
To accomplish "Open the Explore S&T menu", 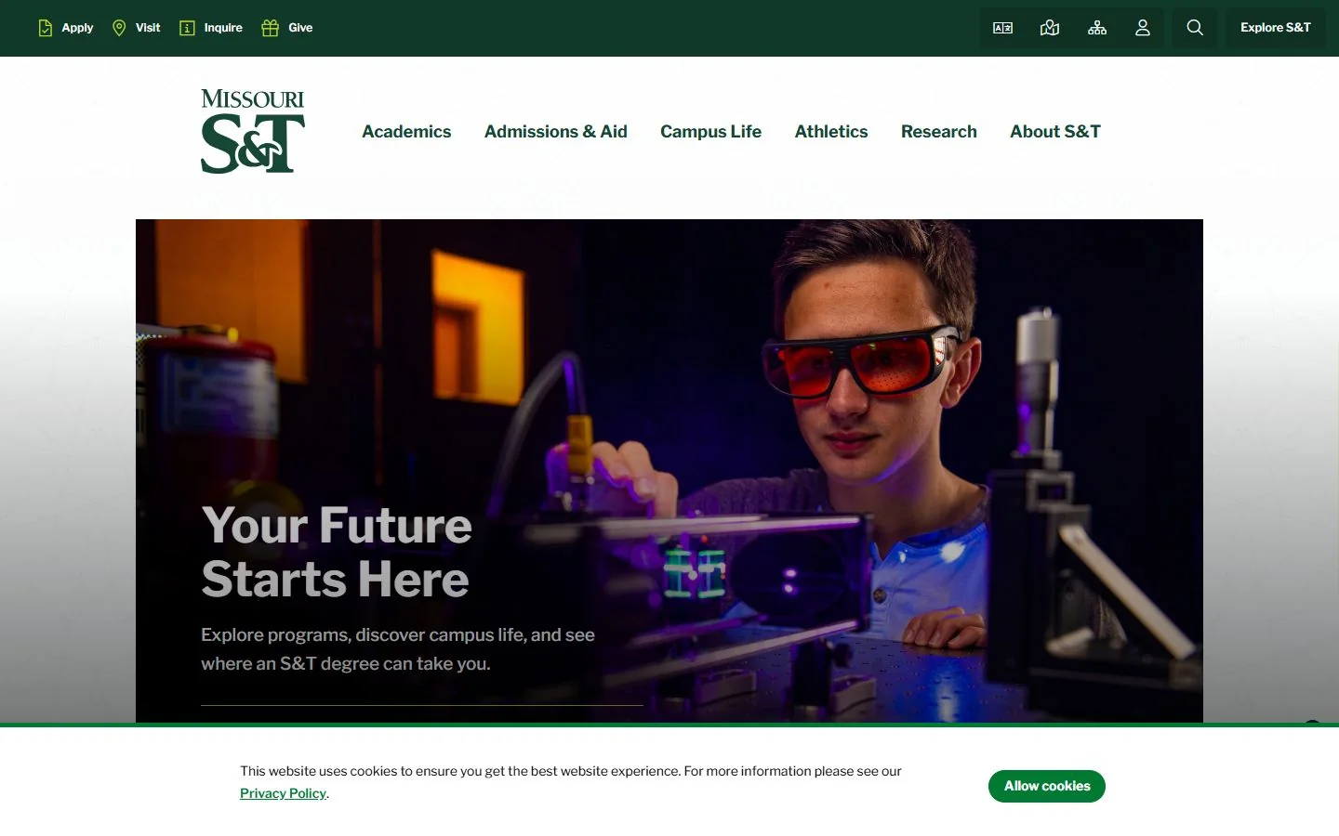I will point(1275,28).
